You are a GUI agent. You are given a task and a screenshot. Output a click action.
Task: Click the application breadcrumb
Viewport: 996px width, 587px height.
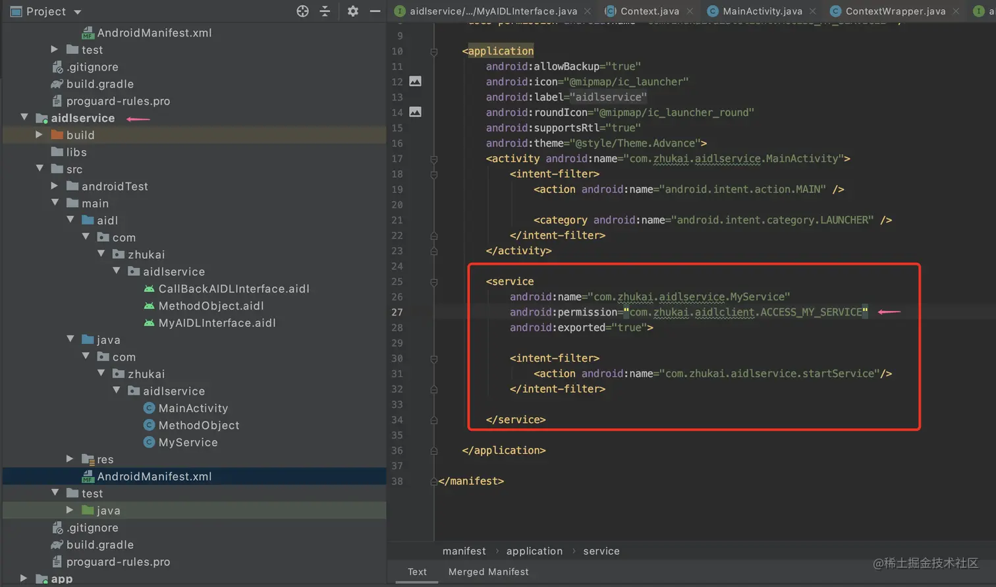click(x=534, y=551)
